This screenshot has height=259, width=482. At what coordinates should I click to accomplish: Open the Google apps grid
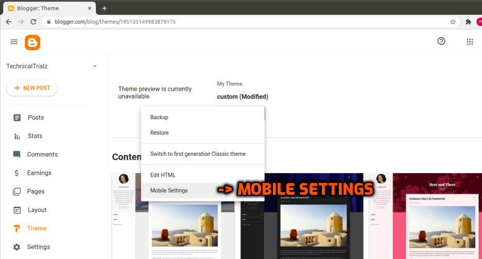tap(470, 42)
